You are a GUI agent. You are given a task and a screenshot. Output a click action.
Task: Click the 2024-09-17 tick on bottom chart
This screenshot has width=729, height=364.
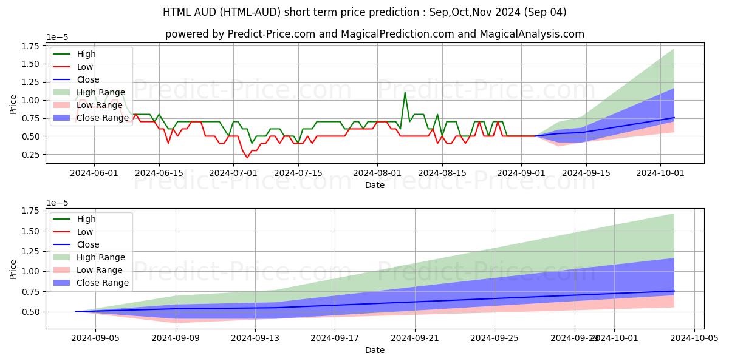click(x=335, y=338)
